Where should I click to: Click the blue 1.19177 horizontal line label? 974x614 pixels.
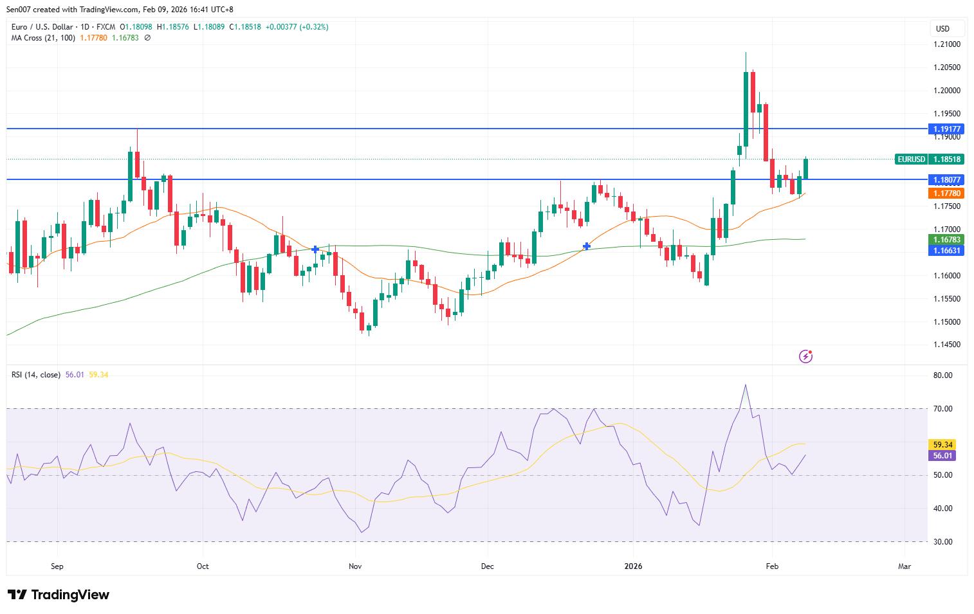[946, 129]
